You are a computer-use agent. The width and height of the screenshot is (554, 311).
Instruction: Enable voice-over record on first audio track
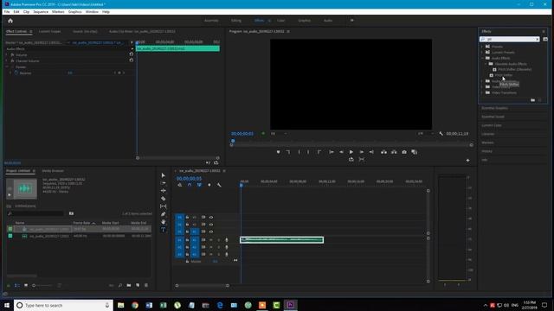227,240
